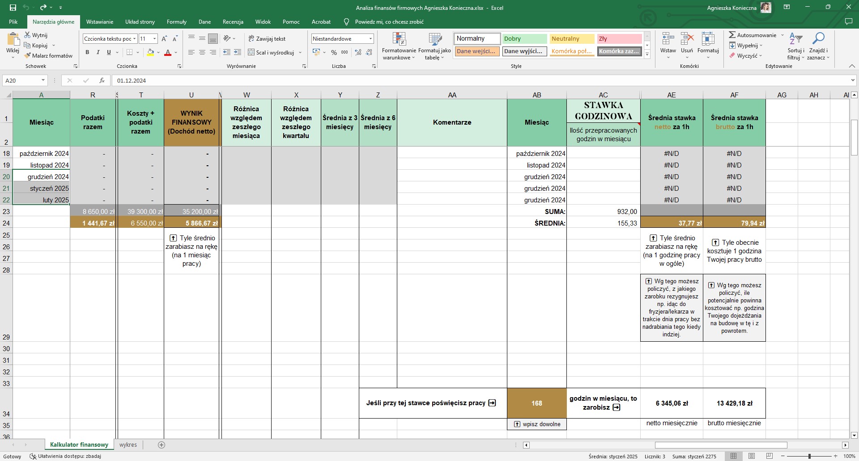Select the brown cell containing 168
Image resolution: width=859 pixels, height=461 pixels.
point(536,403)
